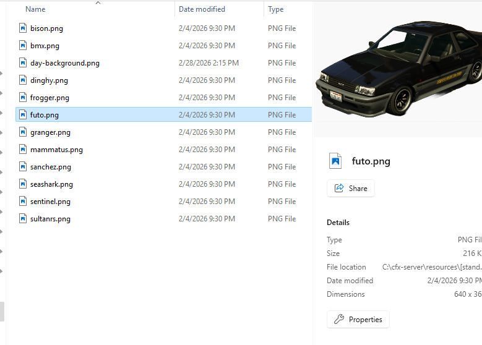Click the File location path in Details
This screenshot has width=482, height=345.
click(432, 267)
